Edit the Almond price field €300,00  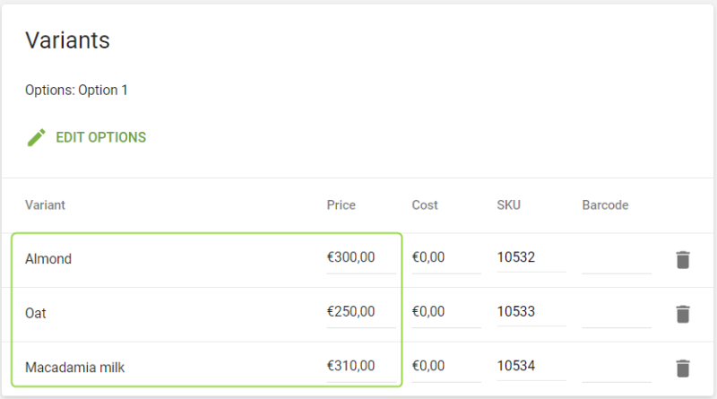click(360, 258)
